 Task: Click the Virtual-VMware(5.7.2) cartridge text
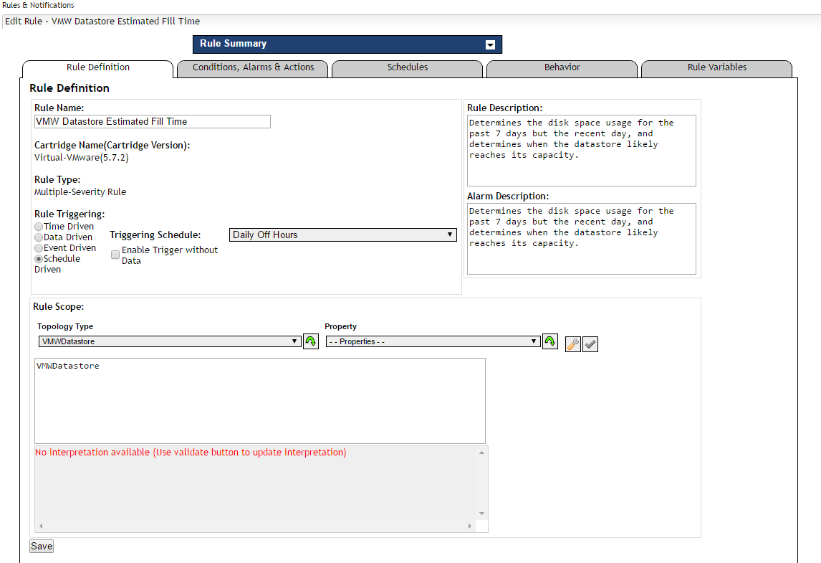[81, 158]
